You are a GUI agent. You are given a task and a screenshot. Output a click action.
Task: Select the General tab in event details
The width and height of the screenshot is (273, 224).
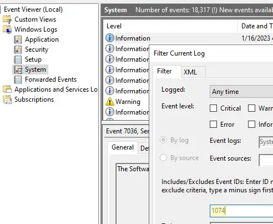click(123, 147)
